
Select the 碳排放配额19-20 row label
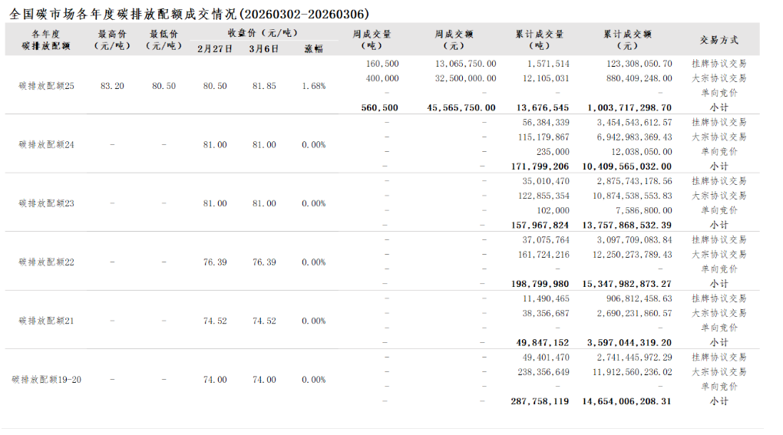(46, 380)
